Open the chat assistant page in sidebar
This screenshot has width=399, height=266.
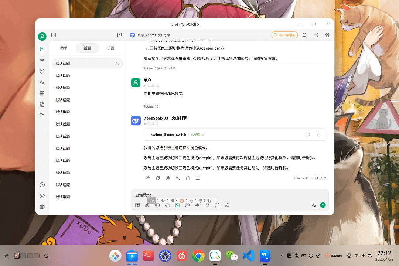[42, 49]
